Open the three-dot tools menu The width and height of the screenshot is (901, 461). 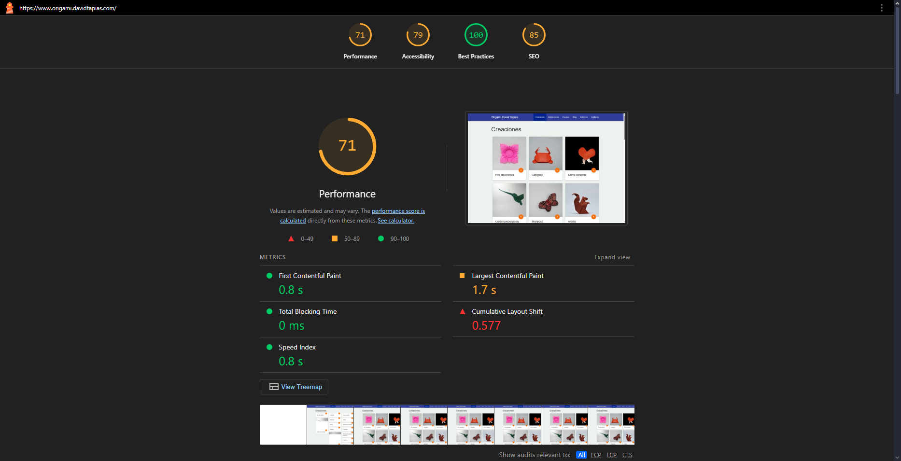pyautogui.click(x=881, y=8)
